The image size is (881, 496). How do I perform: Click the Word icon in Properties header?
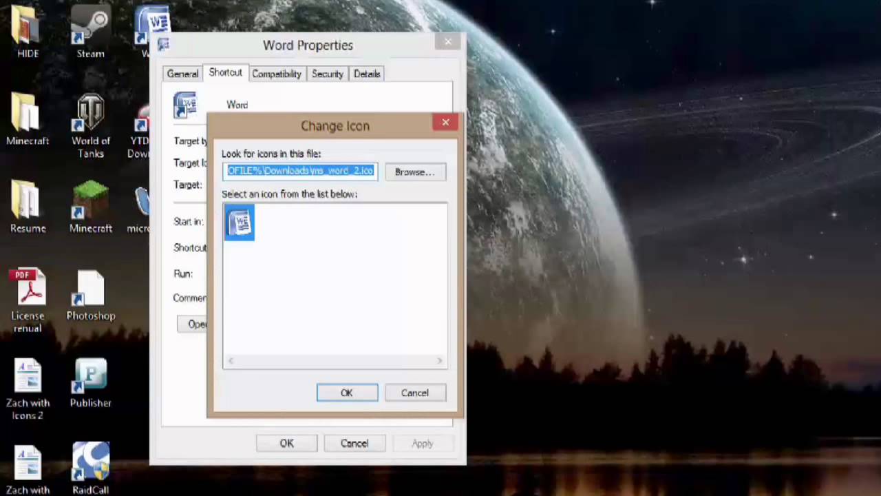(x=185, y=105)
